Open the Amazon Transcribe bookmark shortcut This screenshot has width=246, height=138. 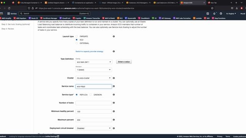(91, 18)
